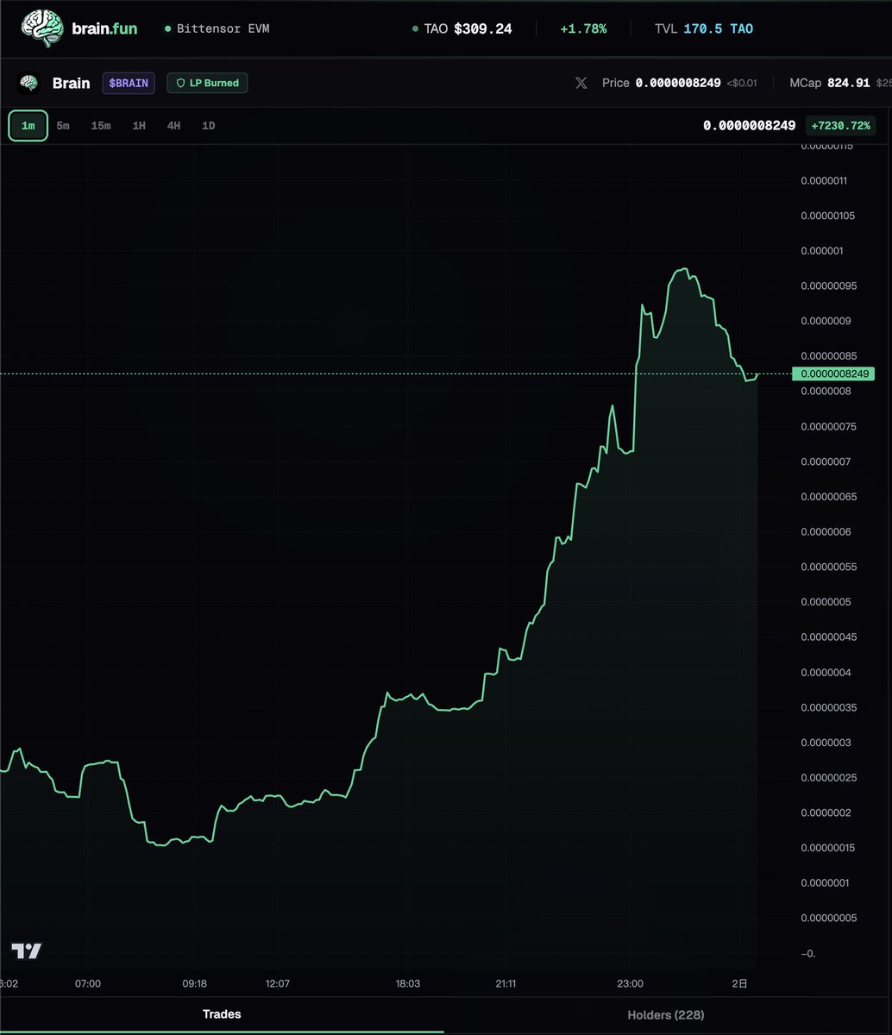Click the LP Burned shield badge

tap(207, 84)
